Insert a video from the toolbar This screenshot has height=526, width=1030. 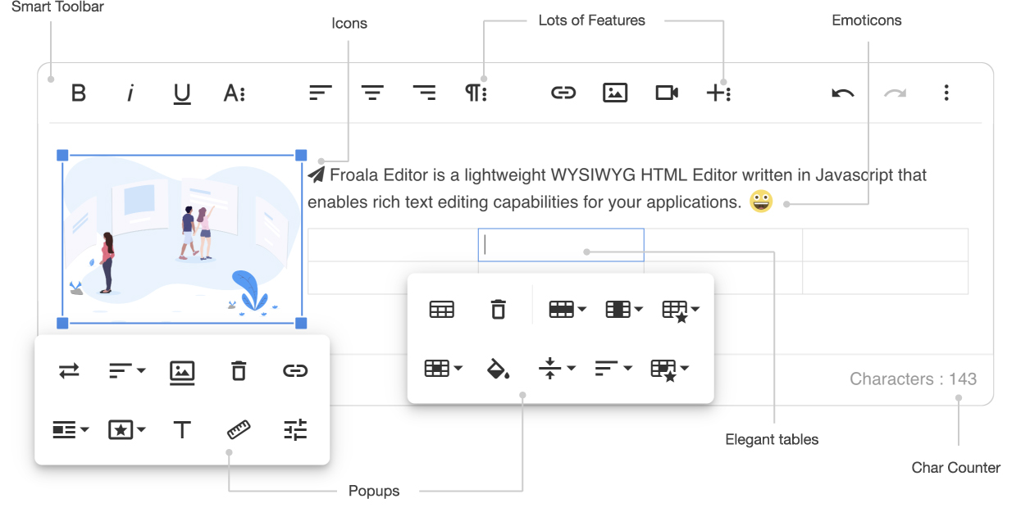pyautogui.click(x=667, y=93)
